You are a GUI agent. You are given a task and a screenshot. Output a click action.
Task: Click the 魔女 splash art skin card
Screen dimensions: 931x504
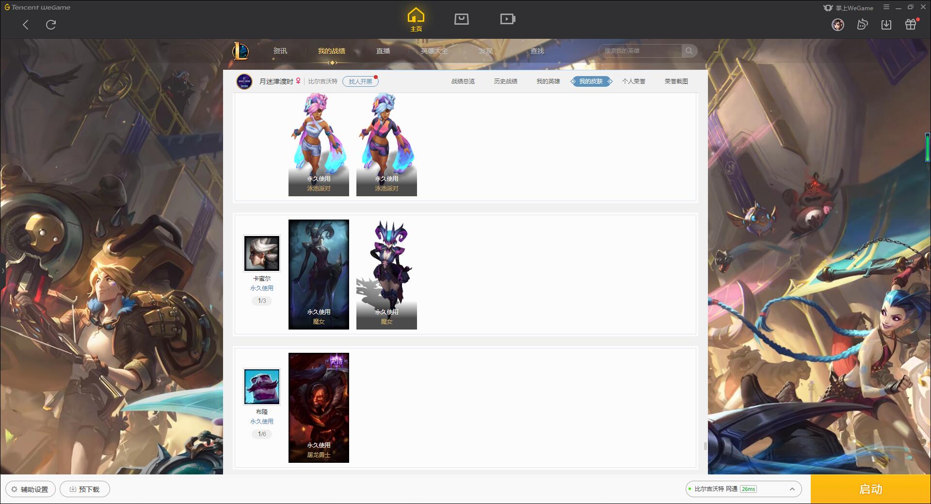pos(319,275)
